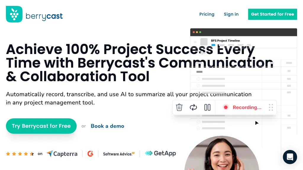The width and height of the screenshot is (303, 170).
Task: Open the Pricing page
Action: pyautogui.click(x=207, y=14)
